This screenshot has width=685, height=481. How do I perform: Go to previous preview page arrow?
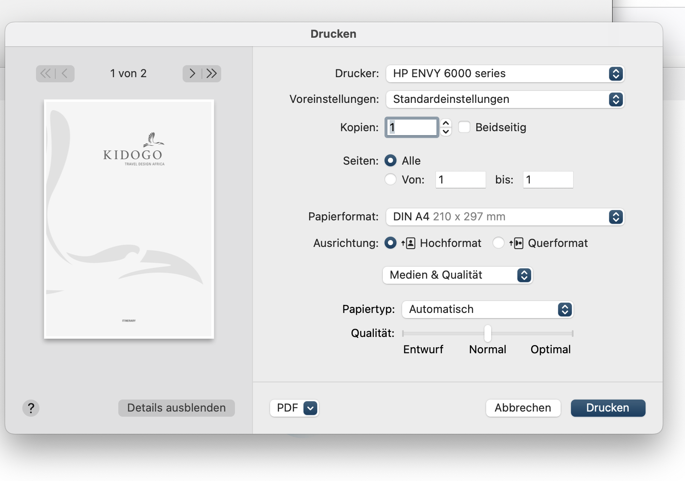65,74
